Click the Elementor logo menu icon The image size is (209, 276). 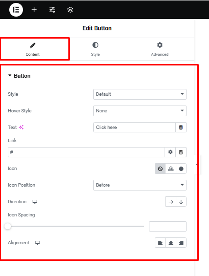click(x=16, y=10)
